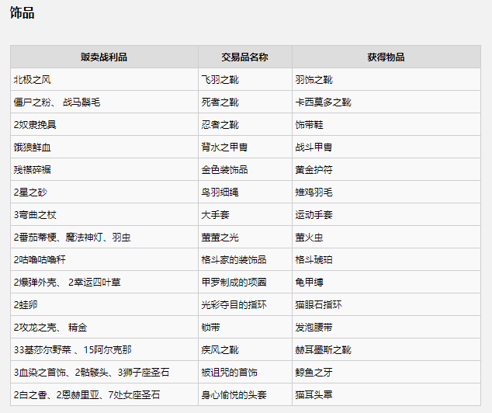
Task: Select the 北极之风 cell
Action: (x=33, y=80)
